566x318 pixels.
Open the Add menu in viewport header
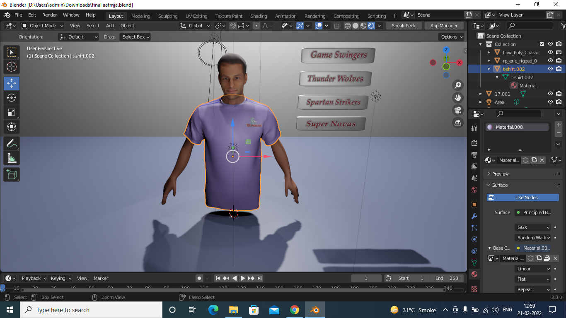(110, 26)
